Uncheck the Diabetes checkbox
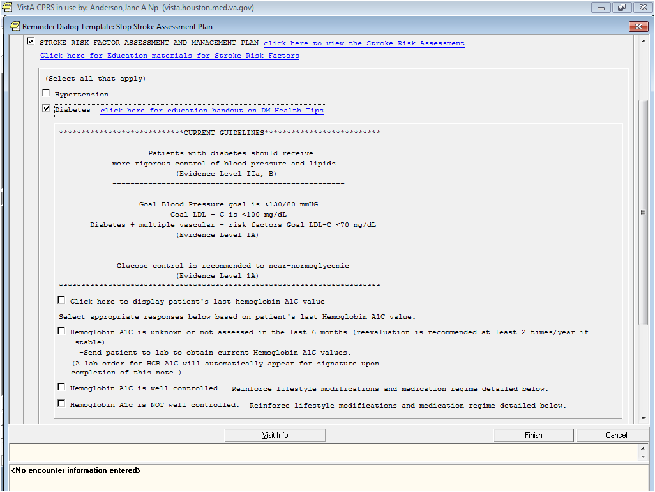This screenshot has height=492, width=655. 46,109
